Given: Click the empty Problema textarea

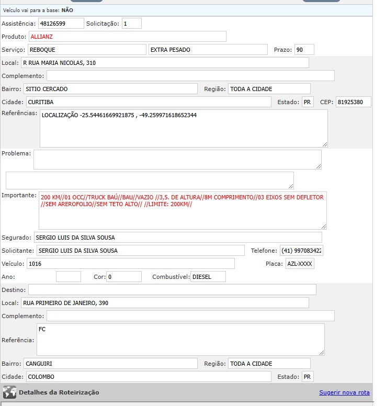Looking at the screenshot, I should click(x=177, y=160).
